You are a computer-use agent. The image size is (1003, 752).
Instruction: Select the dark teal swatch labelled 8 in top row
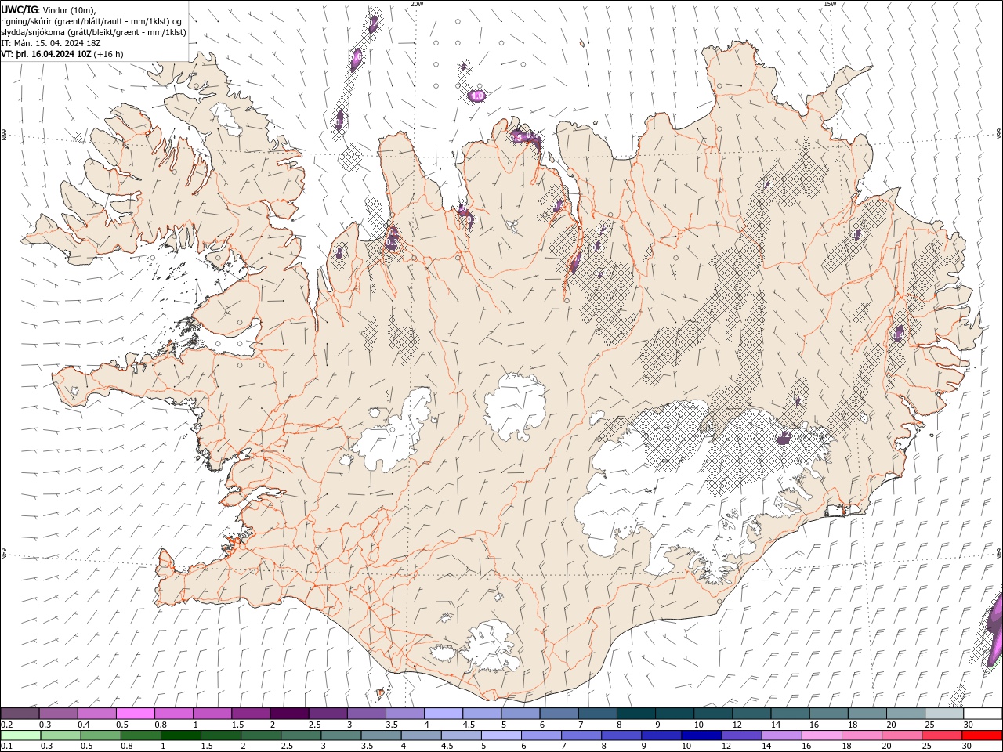[x=636, y=714]
